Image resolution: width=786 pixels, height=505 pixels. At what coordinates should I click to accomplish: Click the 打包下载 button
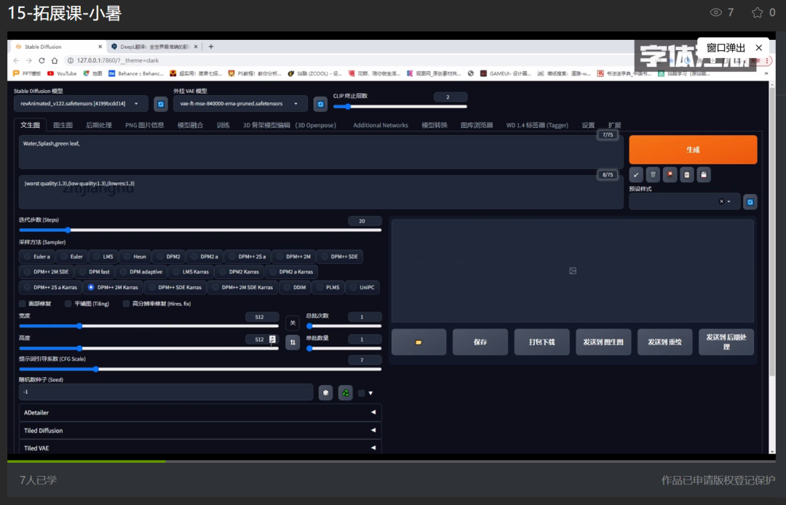(x=542, y=342)
